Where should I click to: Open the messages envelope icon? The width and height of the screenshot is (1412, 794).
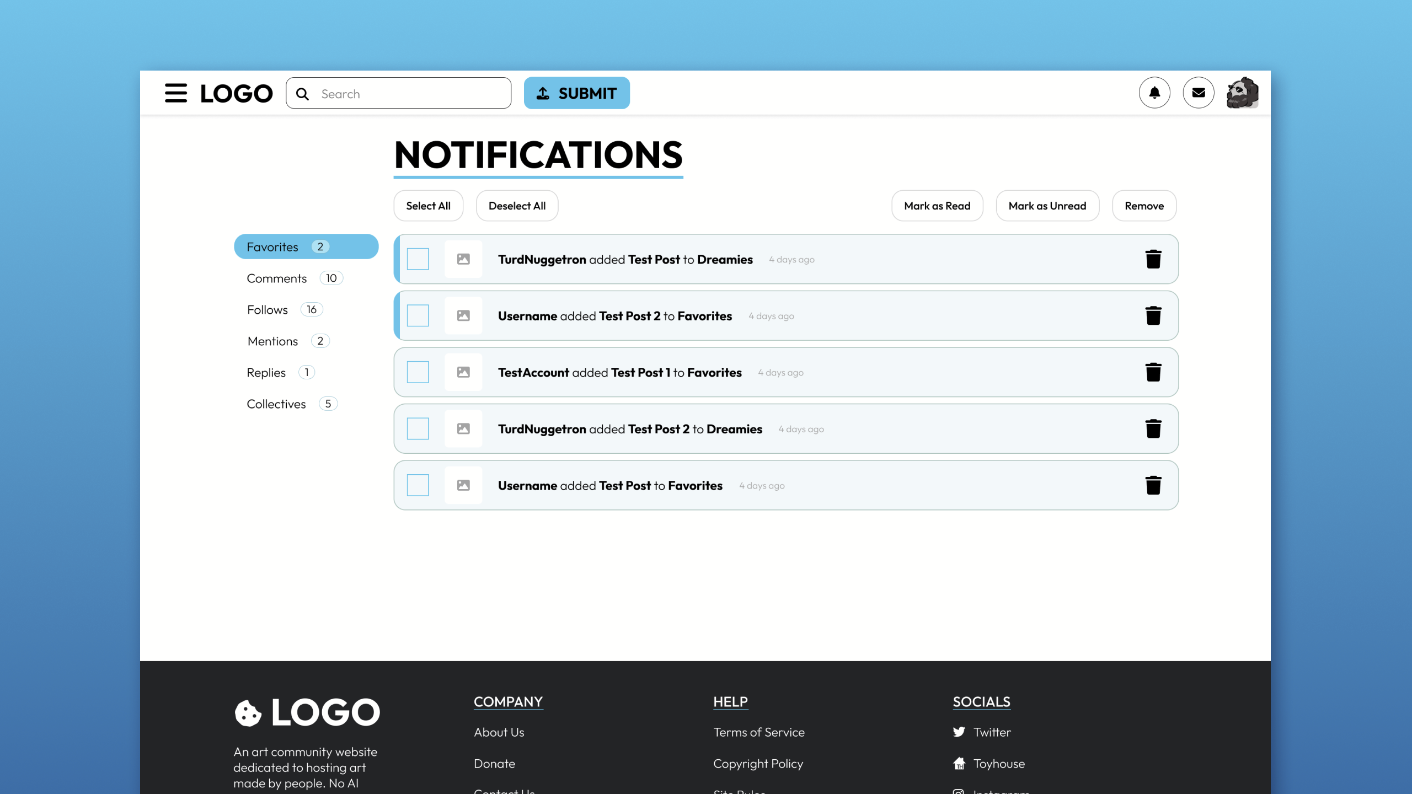point(1198,93)
